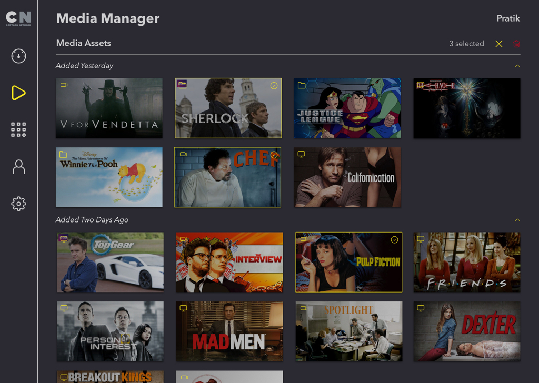Select the Person of Interest thumbnail
Image resolution: width=539 pixels, height=383 pixels.
110,331
